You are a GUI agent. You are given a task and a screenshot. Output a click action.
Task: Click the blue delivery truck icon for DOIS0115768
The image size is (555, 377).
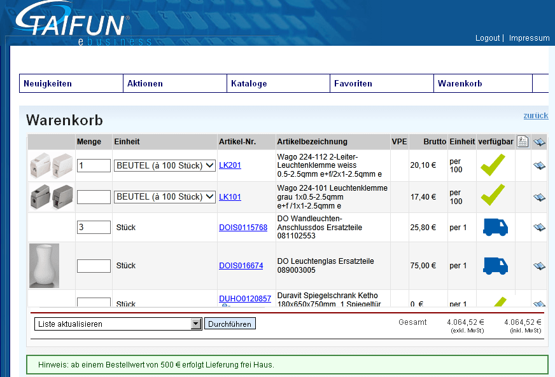(x=495, y=227)
